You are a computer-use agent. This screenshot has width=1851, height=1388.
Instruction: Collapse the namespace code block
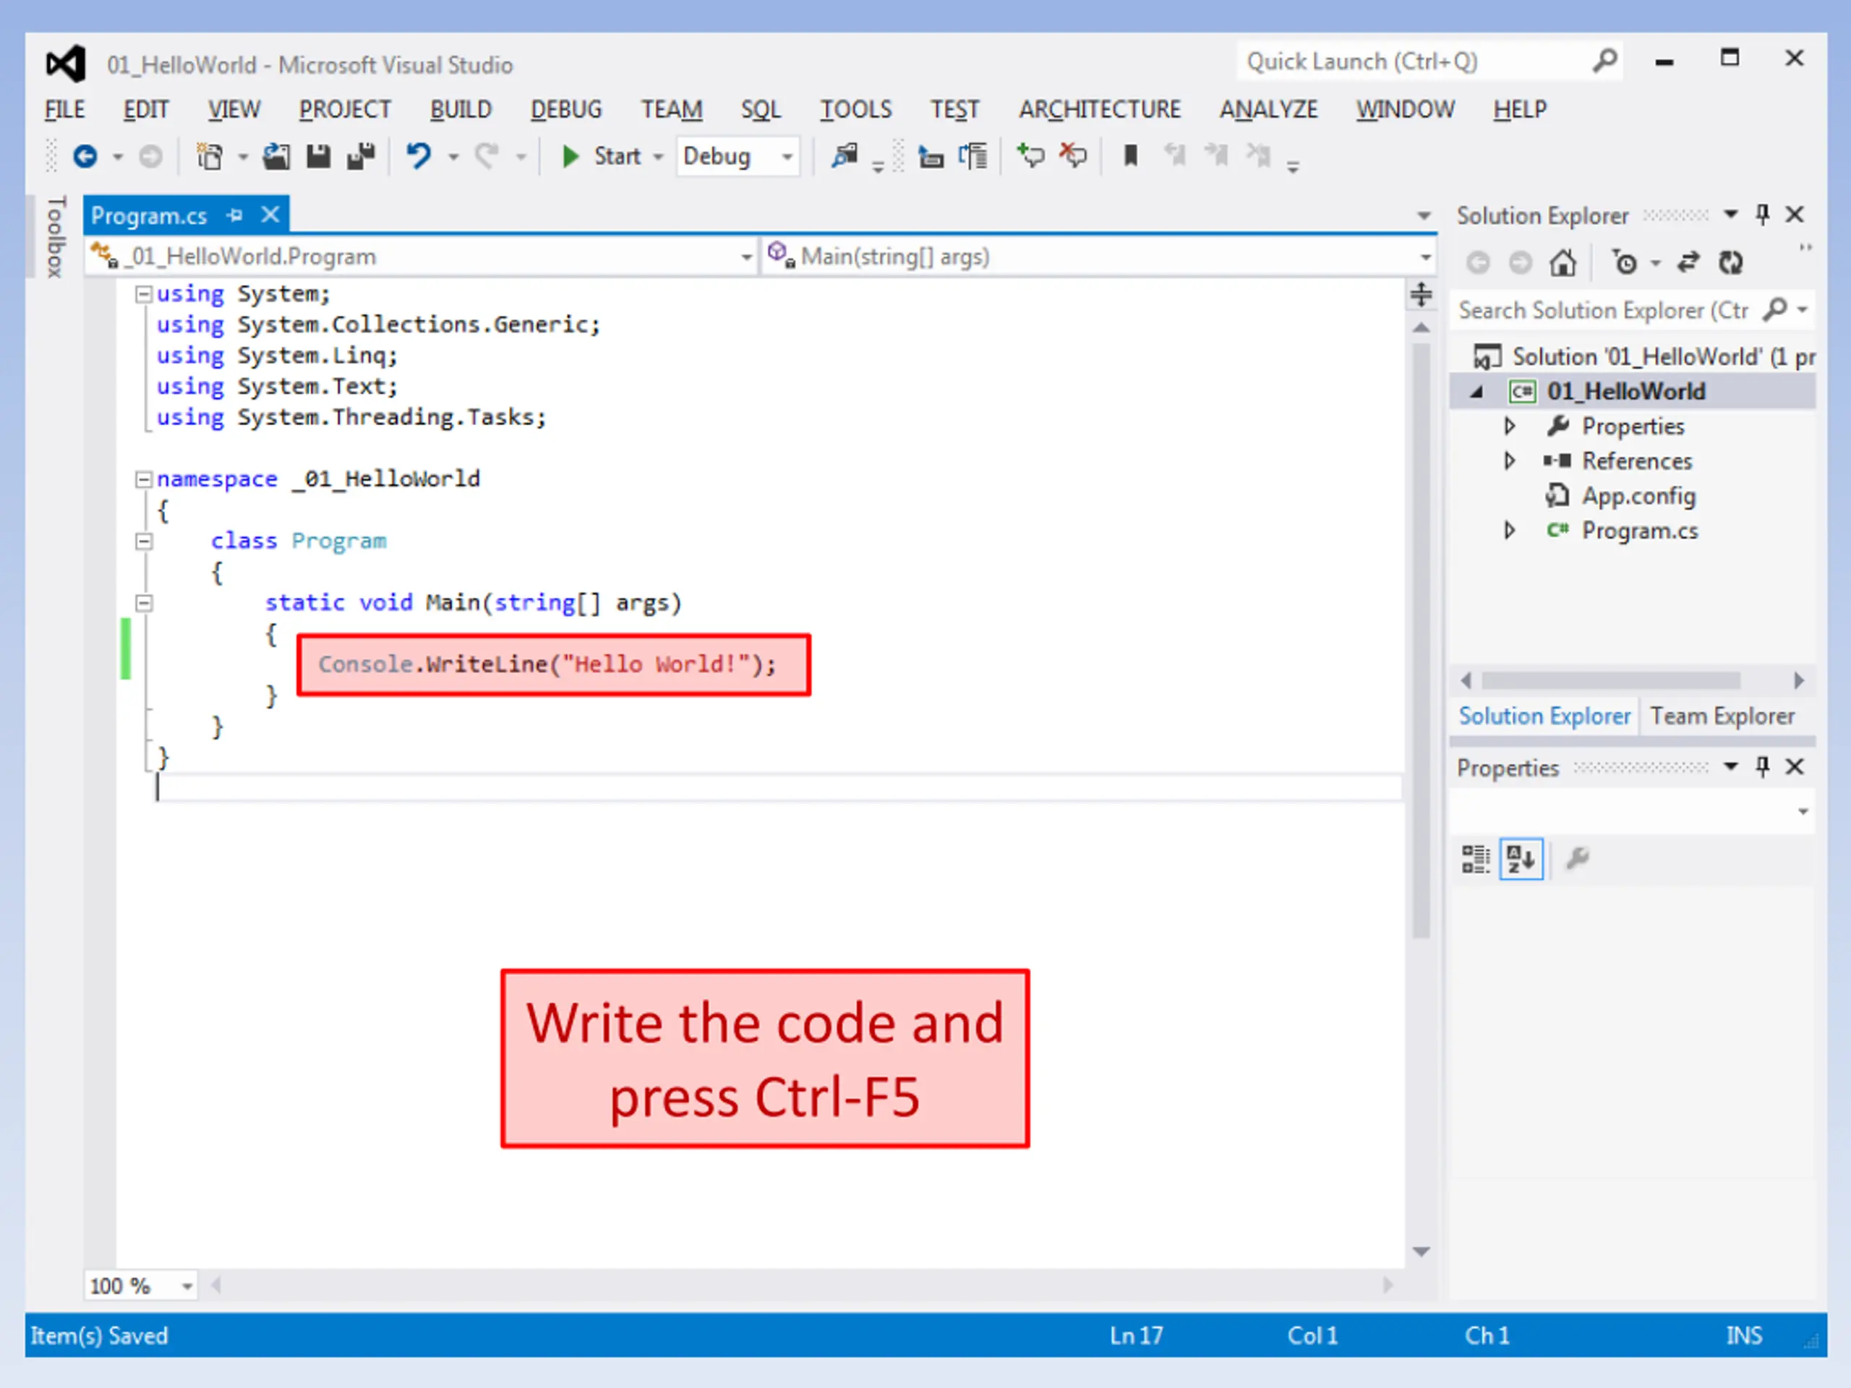click(x=144, y=479)
